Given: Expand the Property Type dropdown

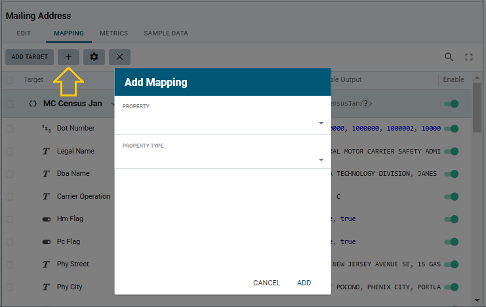Looking at the screenshot, I should (222, 159).
